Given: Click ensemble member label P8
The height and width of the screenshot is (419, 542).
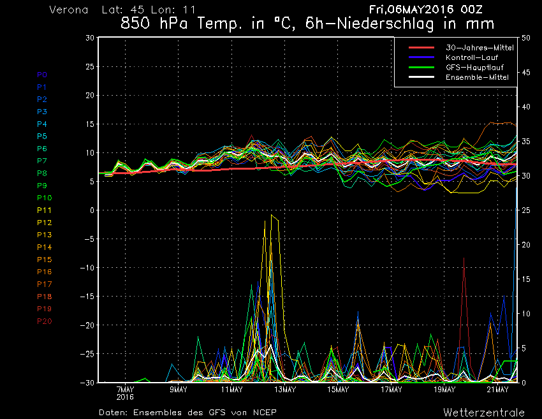Looking at the screenshot, I should 42,173.
